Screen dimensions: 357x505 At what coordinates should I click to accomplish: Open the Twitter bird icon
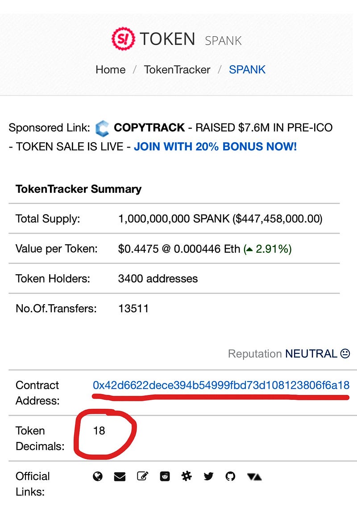tap(208, 476)
